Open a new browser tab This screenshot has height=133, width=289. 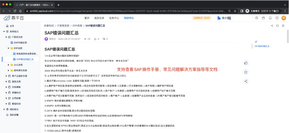pyautogui.click(x=59, y=5)
